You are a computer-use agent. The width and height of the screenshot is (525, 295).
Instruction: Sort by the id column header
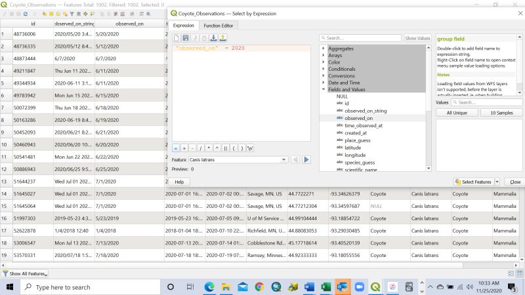[x=33, y=24]
